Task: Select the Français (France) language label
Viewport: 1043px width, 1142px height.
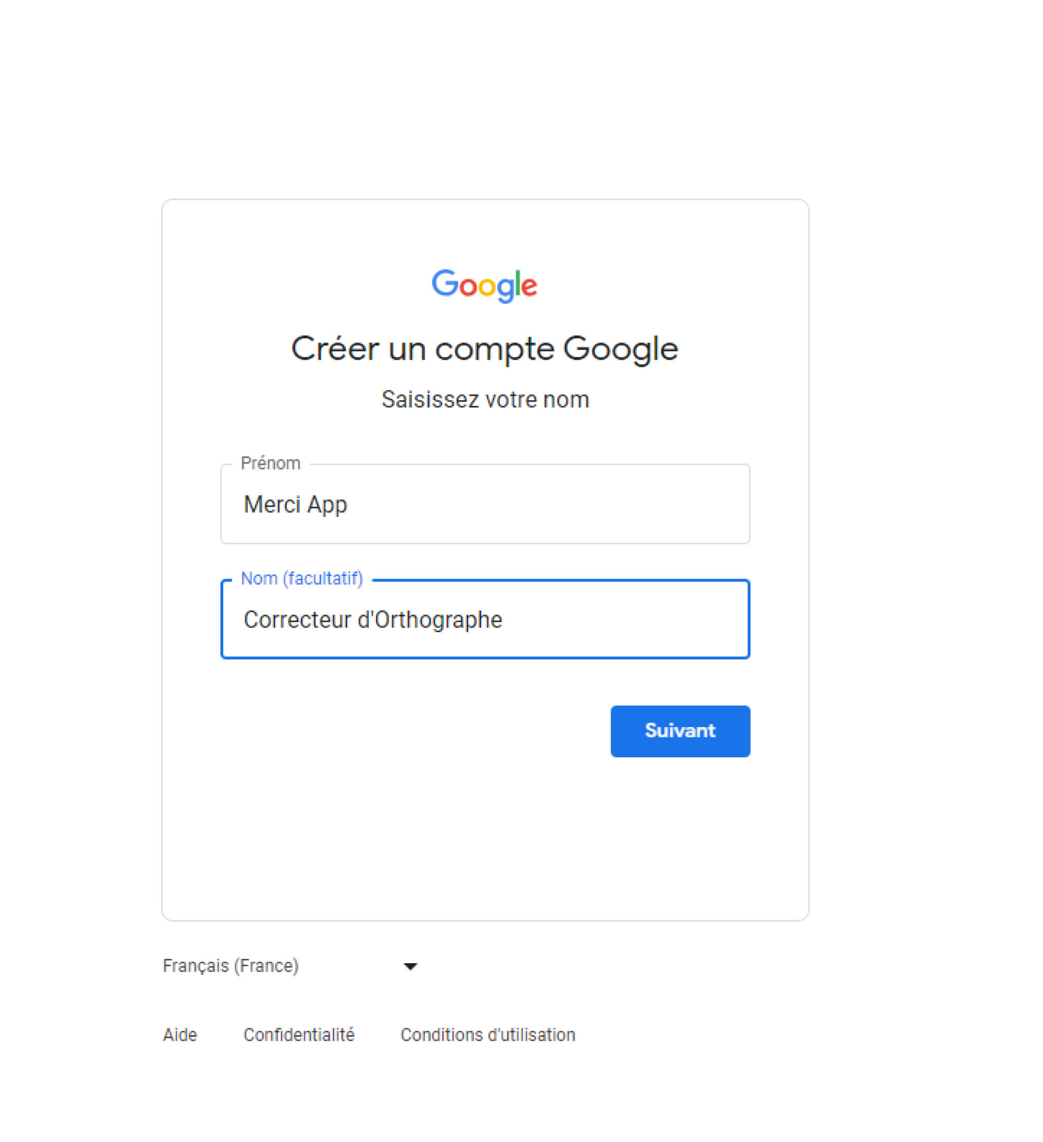Action: (x=231, y=965)
